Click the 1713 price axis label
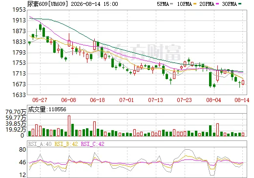Viewport: 254px width, 178px height. pos(19,74)
